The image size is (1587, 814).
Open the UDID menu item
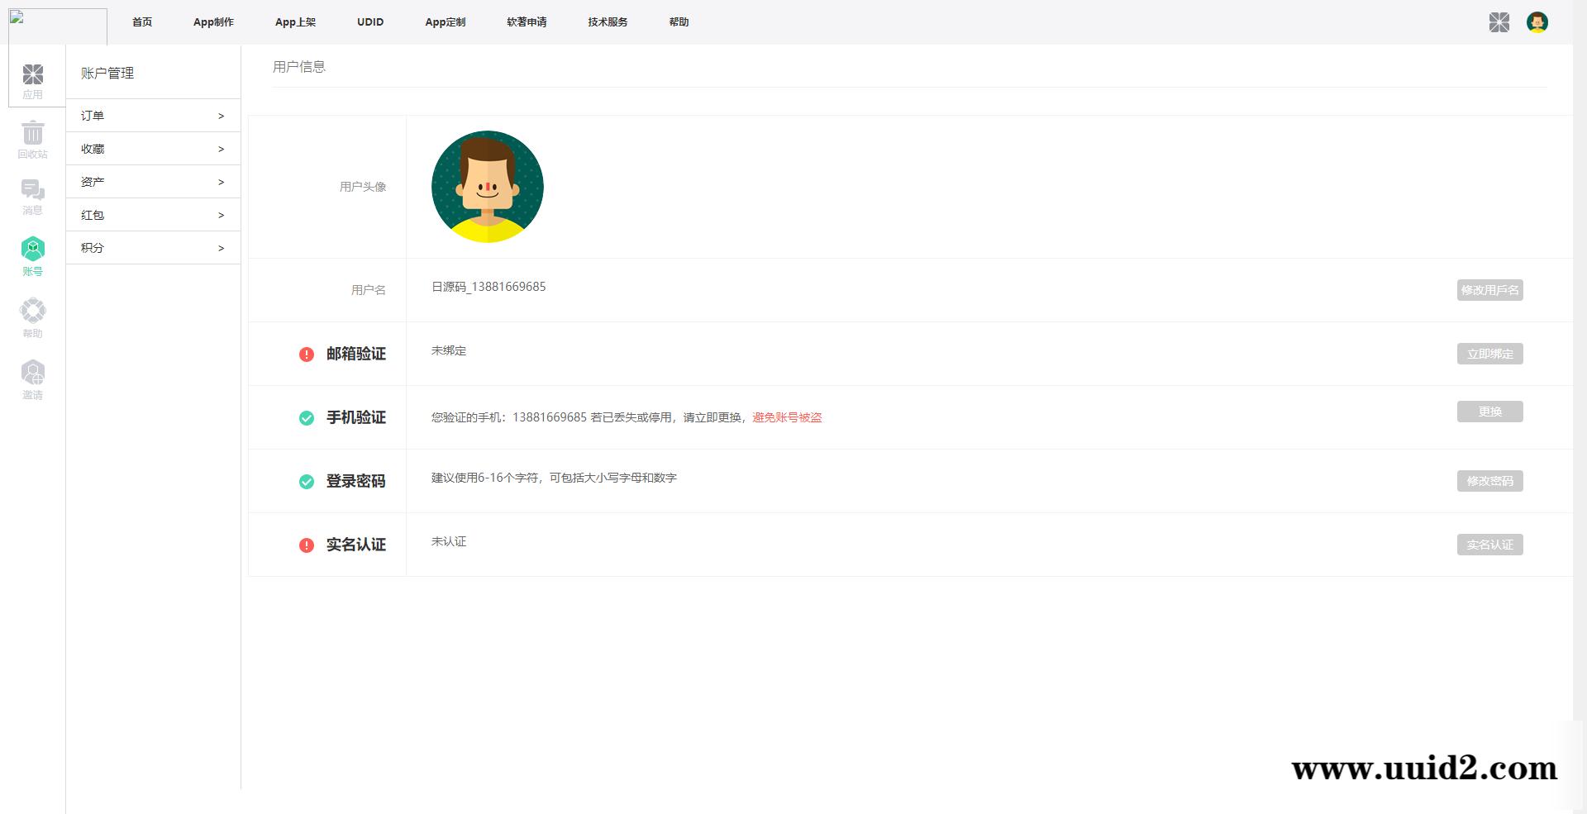[369, 22]
